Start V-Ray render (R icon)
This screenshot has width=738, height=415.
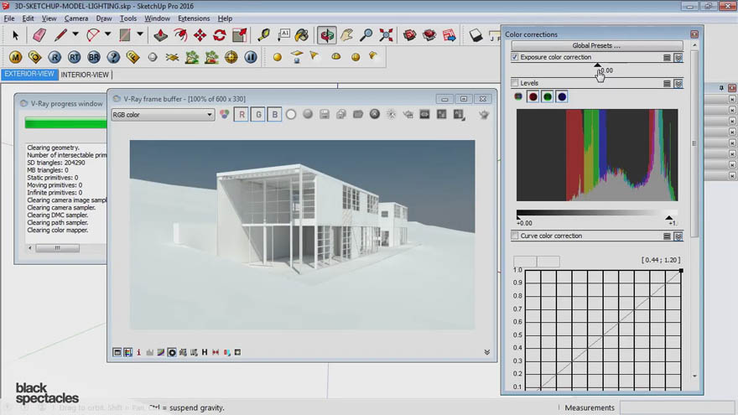(55, 57)
